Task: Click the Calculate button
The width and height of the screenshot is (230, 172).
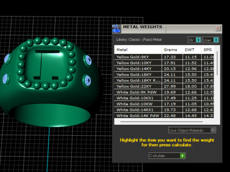Action: click(167, 156)
